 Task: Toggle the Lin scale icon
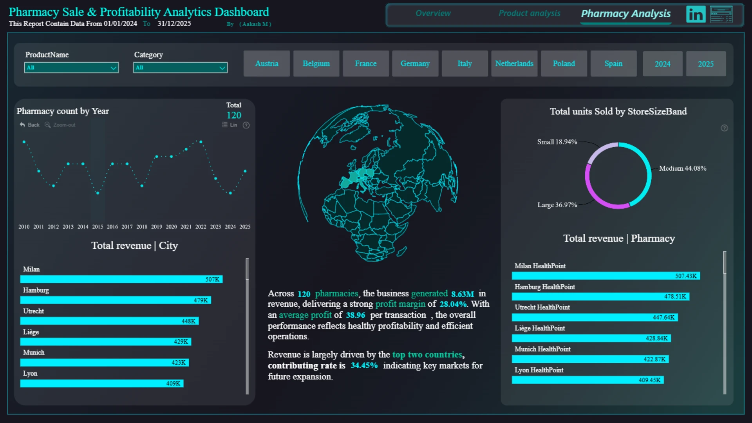click(x=225, y=125)
